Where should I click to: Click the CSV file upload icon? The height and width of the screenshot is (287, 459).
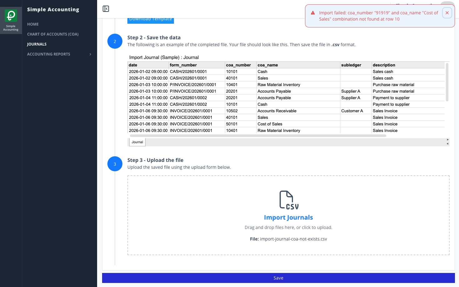[x=289, y=200]
